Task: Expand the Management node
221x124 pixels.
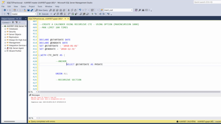Action: coord(5,43)
